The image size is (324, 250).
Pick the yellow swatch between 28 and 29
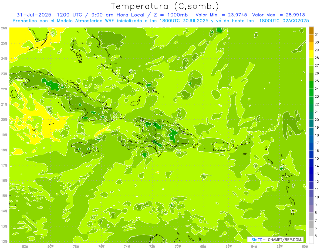pyautogui.click(x=311, y=54)
